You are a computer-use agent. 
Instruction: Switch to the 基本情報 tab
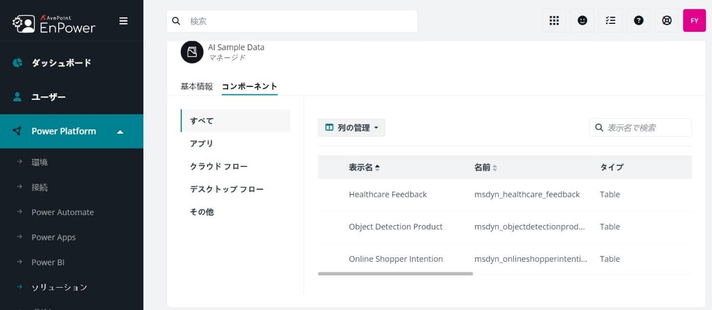click(x=197, y=86)
